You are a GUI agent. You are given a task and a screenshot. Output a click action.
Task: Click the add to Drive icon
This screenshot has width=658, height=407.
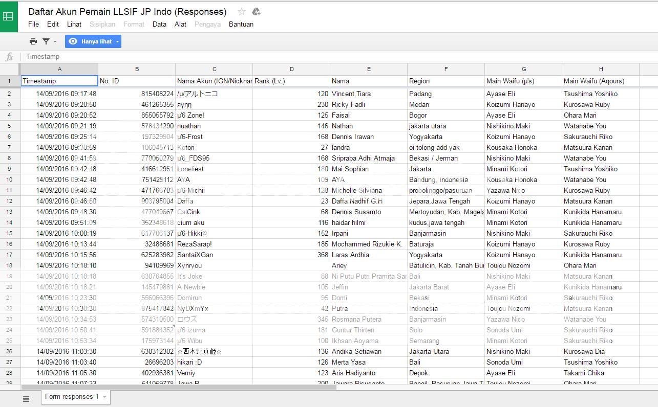tap(256, 12)
